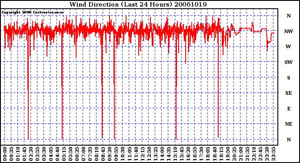Click the "23:55" time label
300x163 pixels.
pyautogui.click(x=273, y=154)
